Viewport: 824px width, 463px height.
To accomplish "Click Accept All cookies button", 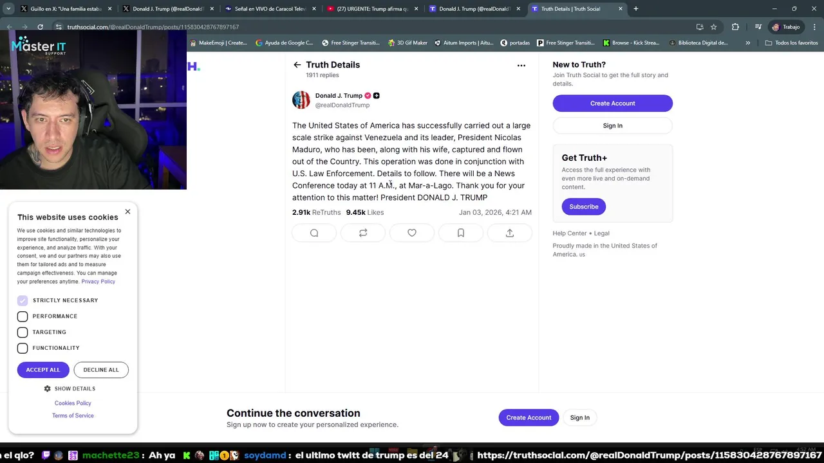I will tap(43, 370).
